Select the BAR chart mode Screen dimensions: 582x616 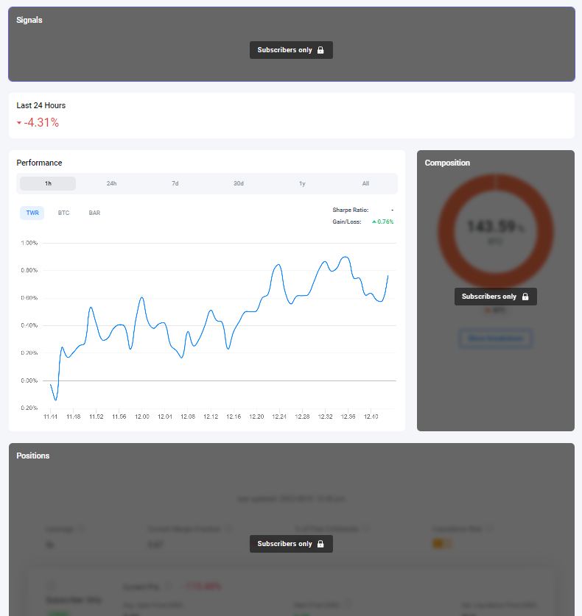(94, 213)
